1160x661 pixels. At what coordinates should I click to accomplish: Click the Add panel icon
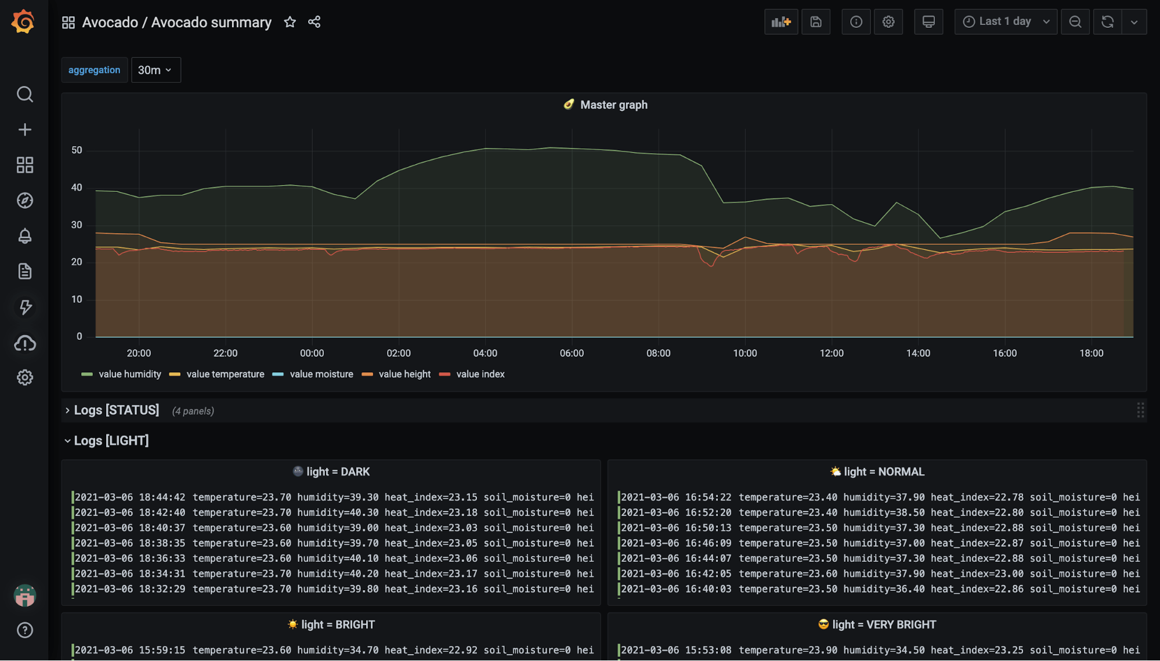(x=780, y=22)
